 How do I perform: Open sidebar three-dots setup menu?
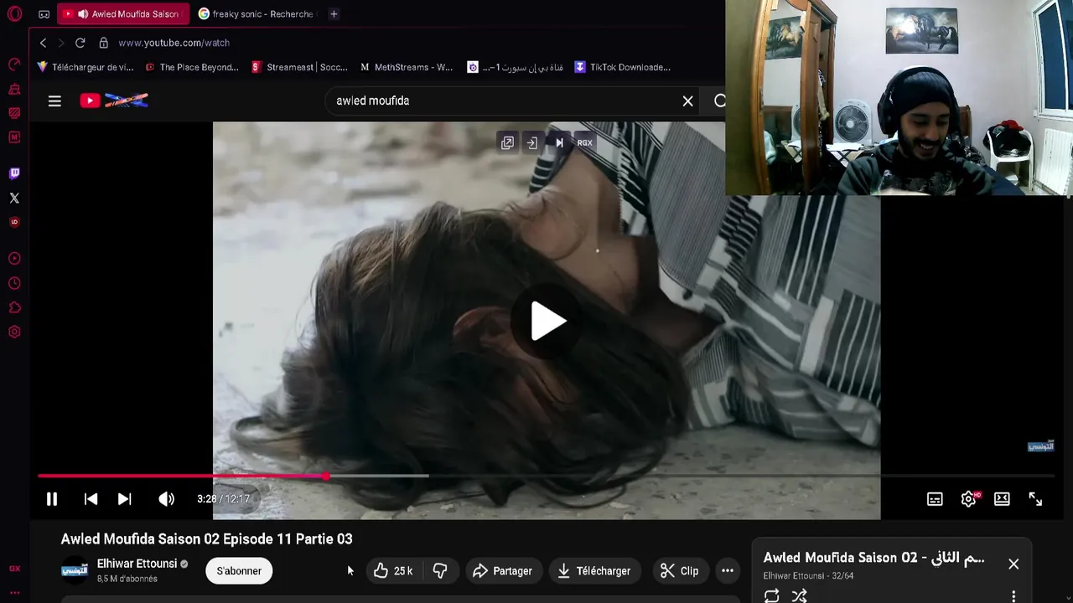click(x=14, y=592)
